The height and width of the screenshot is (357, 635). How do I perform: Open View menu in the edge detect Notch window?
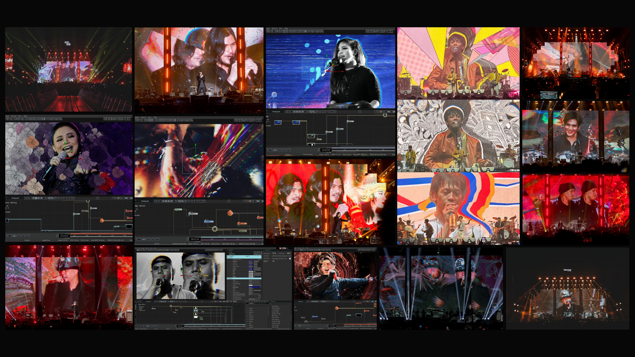tap(149, 117)
